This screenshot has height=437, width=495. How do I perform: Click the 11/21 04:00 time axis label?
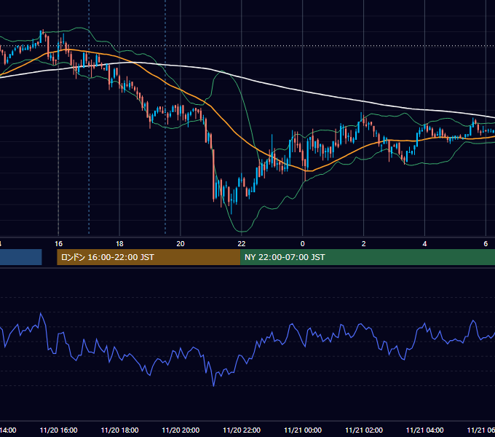coord(425,430)
